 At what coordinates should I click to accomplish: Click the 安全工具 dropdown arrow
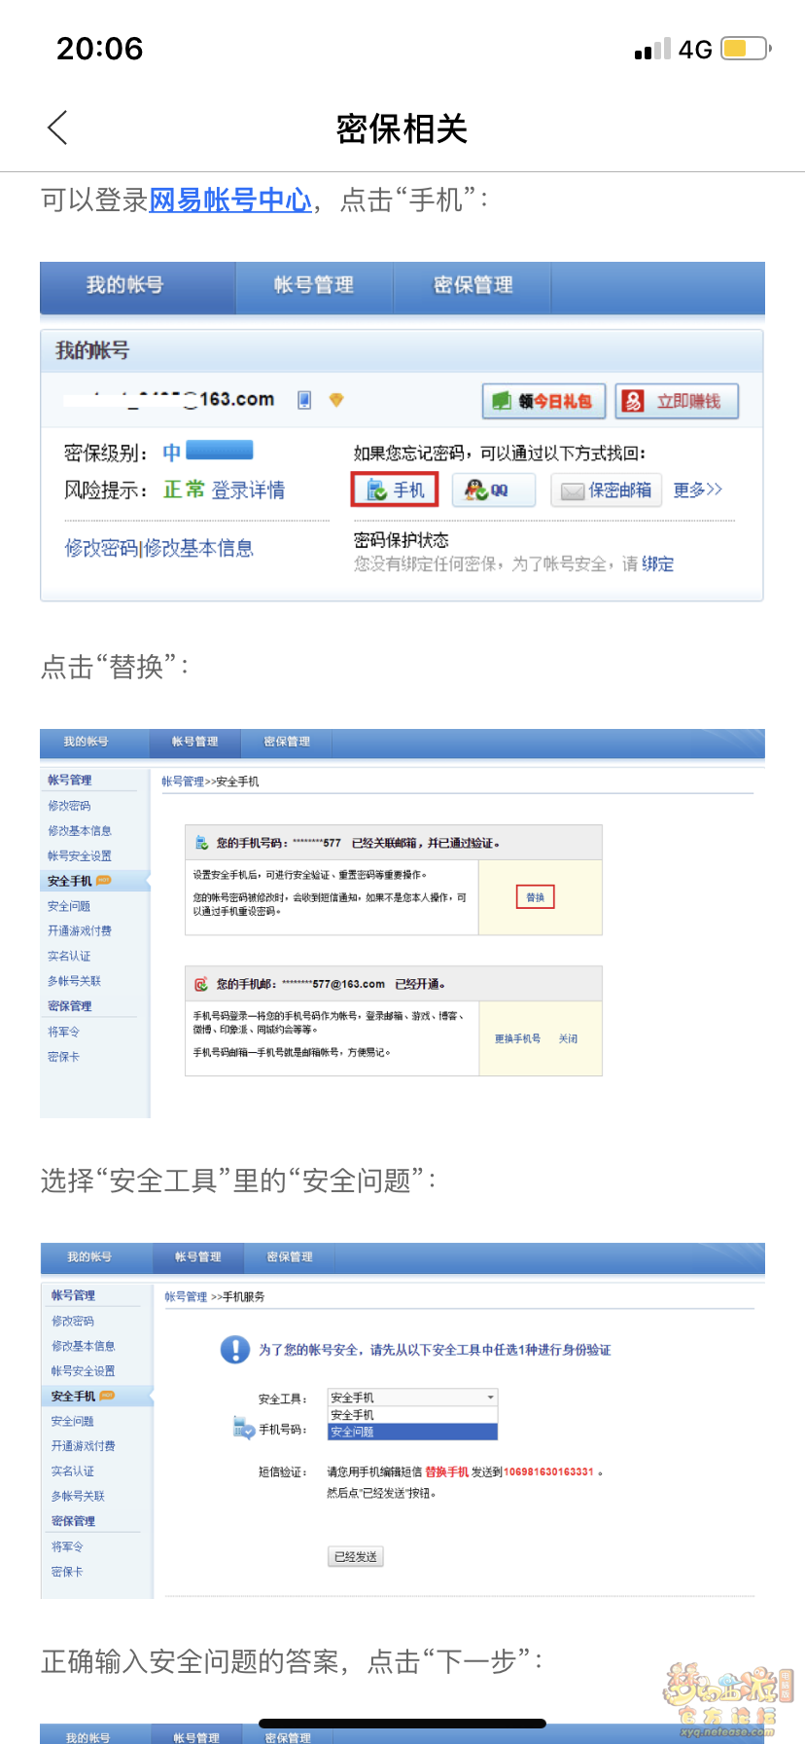[490, 1398]
